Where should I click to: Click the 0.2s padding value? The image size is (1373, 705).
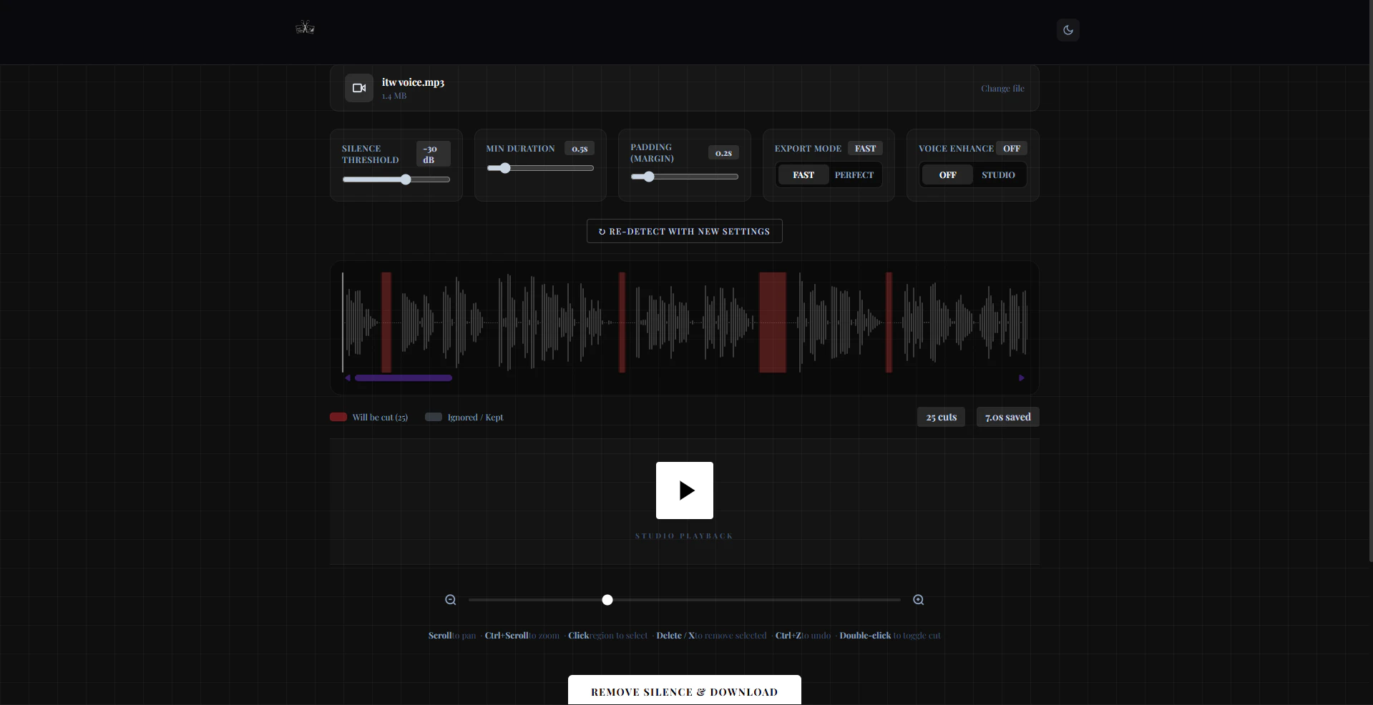(x=723, y=152)
